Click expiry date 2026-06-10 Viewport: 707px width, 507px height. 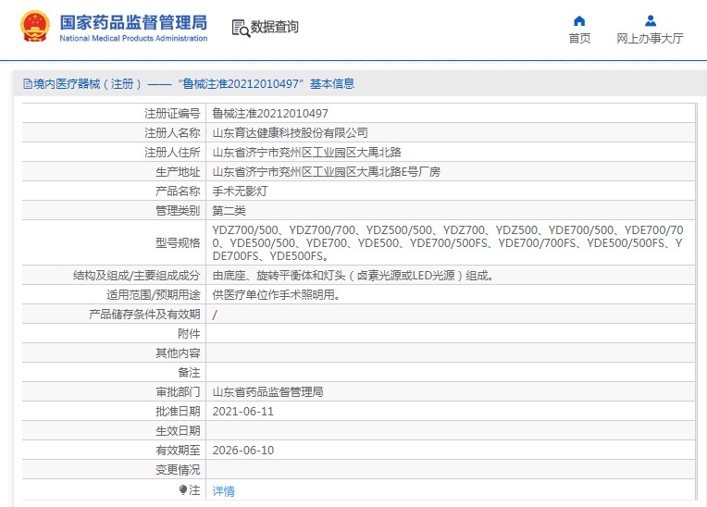tap(243, 451)
